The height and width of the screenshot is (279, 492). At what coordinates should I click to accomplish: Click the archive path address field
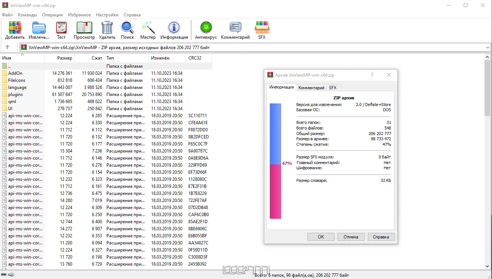click(255, 48)
